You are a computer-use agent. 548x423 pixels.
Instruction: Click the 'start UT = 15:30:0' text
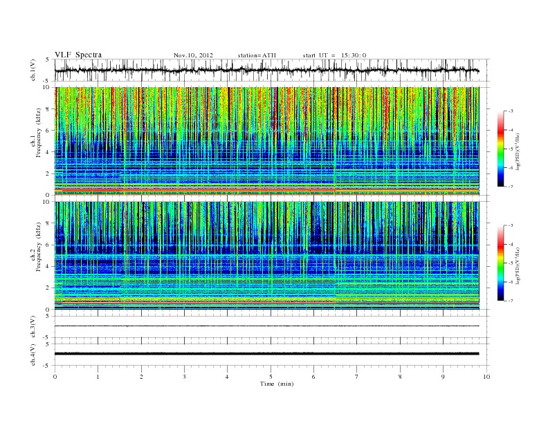click(x=334, y=55)
